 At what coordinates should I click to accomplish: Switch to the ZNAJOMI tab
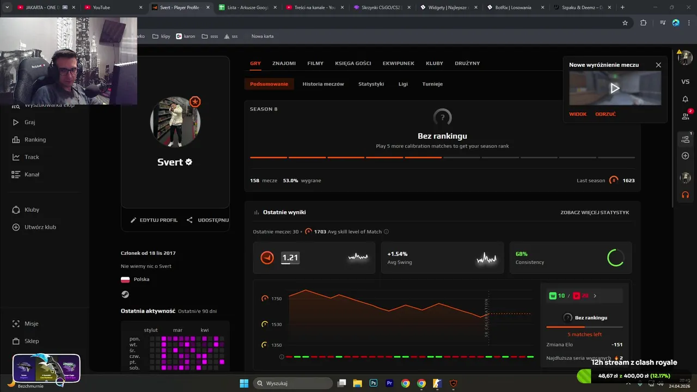pyautogui.click(x=284, y=63)
